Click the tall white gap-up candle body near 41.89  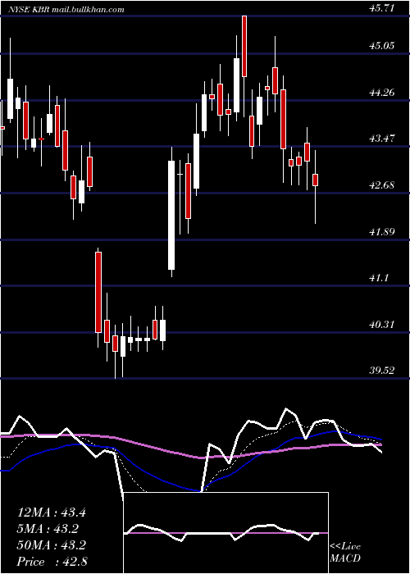(x=171, y=215)
